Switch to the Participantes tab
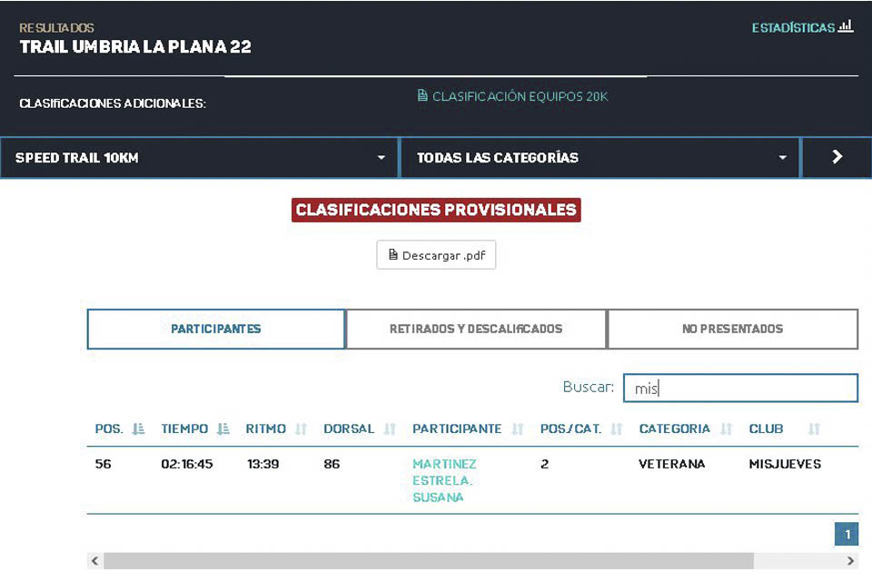 click(216, 330)
